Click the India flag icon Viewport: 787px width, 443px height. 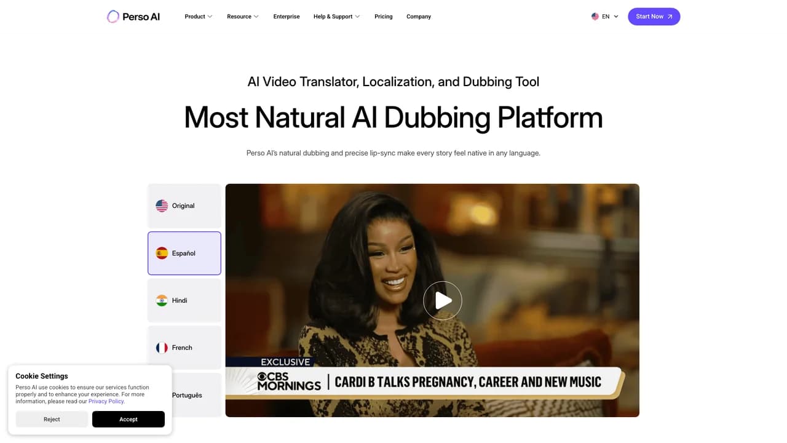162,300
